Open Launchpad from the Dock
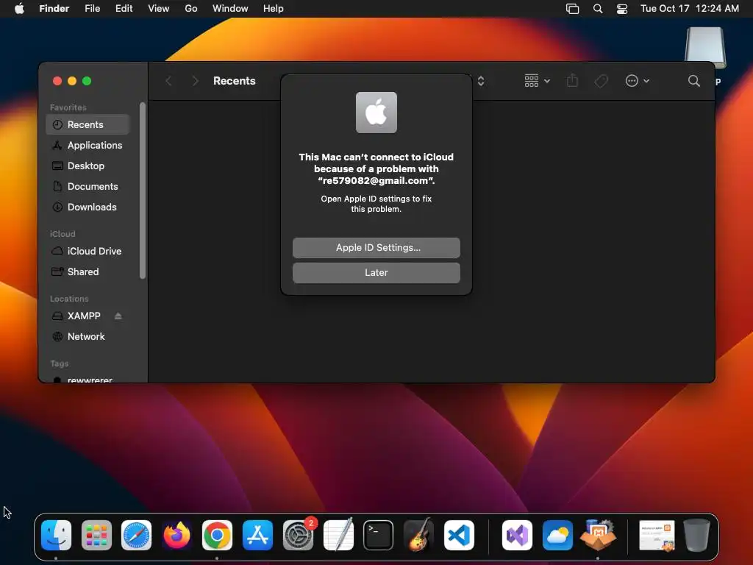This screenshot has width=753, height=565. point(96,535)
